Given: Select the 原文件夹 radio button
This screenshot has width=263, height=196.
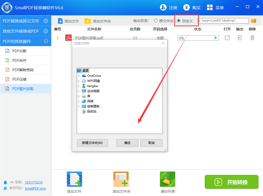Looking at the screenshot, I should [x=156, y=21].
